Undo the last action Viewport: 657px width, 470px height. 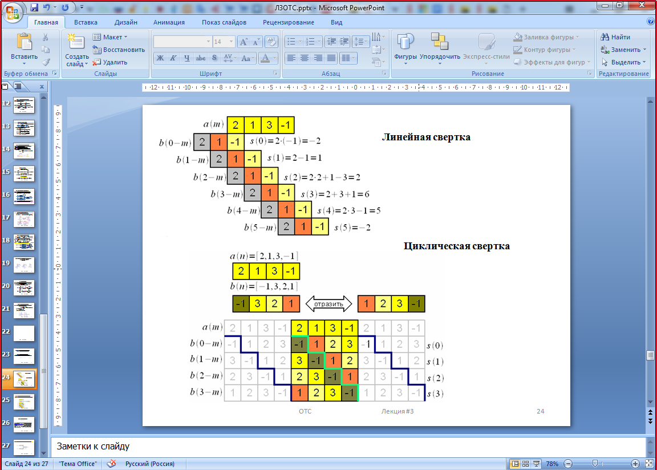coord(46,7)
